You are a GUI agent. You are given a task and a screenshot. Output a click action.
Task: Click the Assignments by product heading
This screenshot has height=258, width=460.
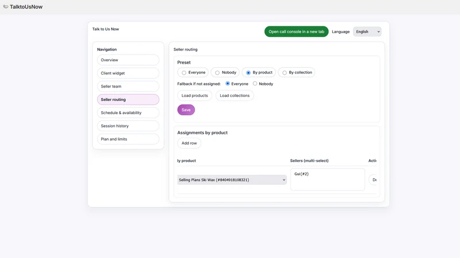tap(202, 132)
